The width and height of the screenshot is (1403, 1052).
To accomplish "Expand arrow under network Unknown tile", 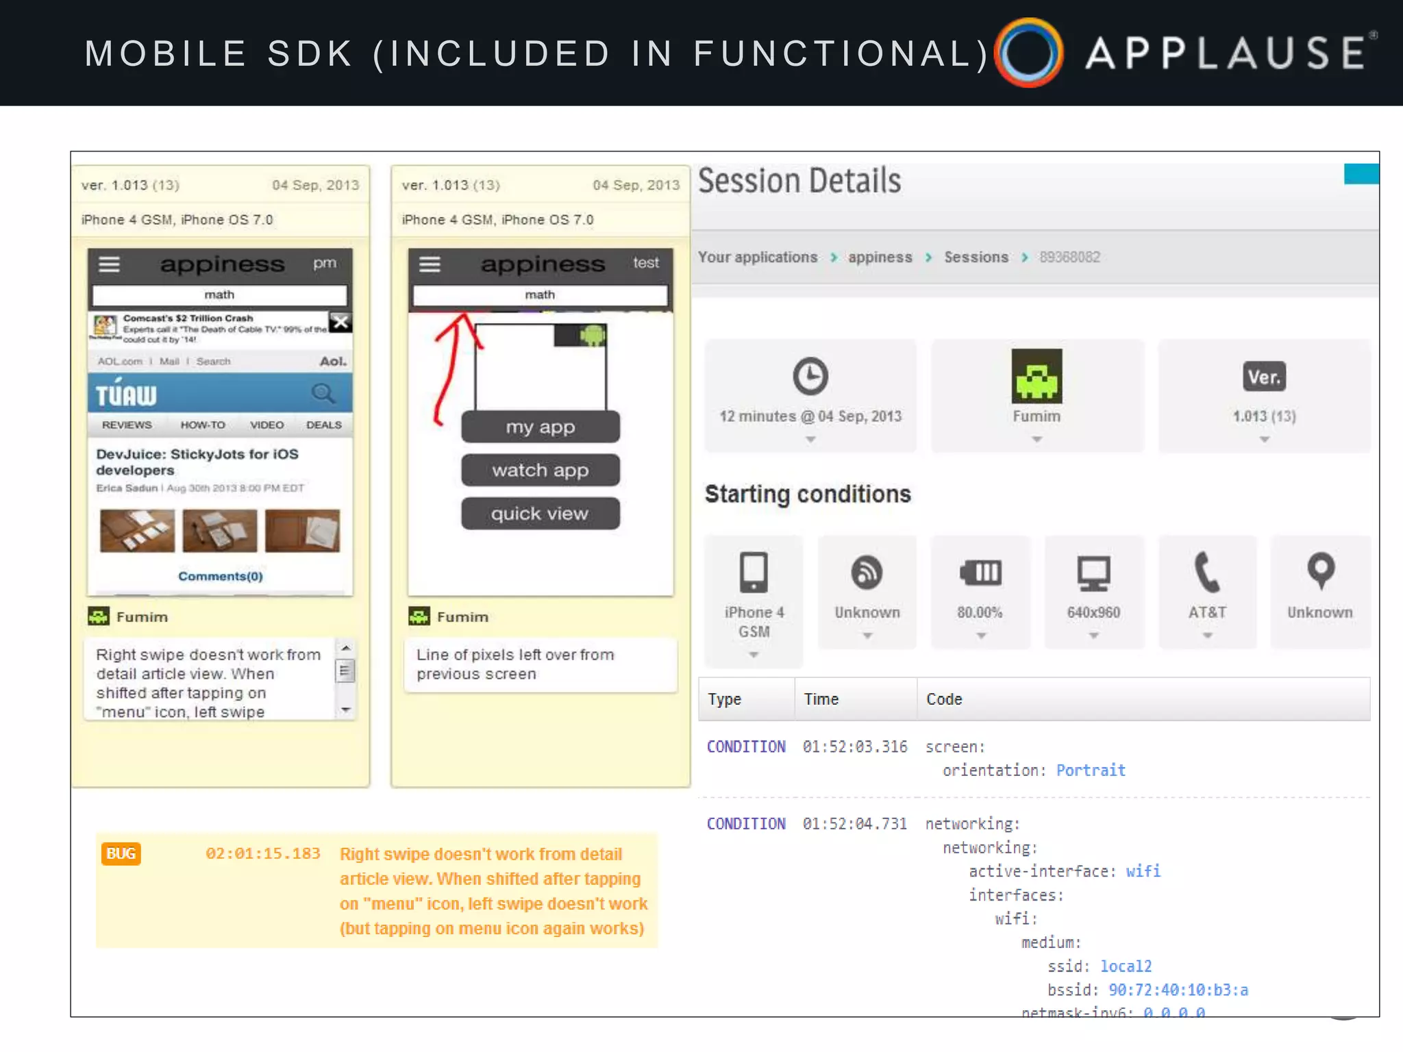I will (x=867, y=636).
